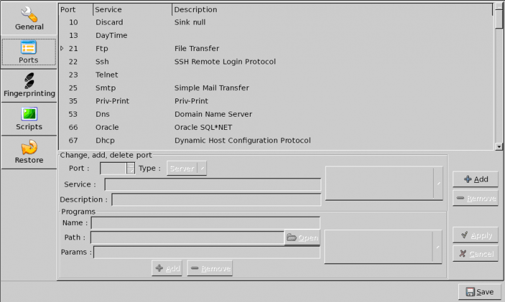The width and height of the screenshot is (505, 302).
Task: Click the folder Open button beside Path
Action: point(302,238)
